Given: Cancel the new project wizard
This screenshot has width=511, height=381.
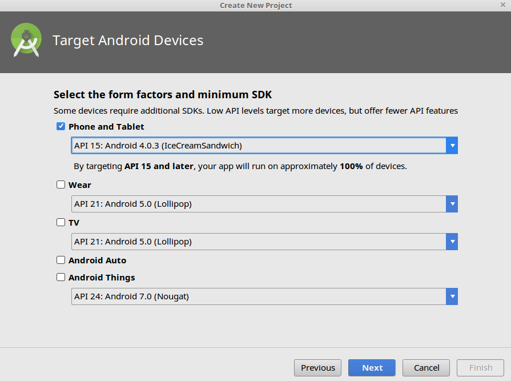Looking at the screenshot, I should coord(426,368).
